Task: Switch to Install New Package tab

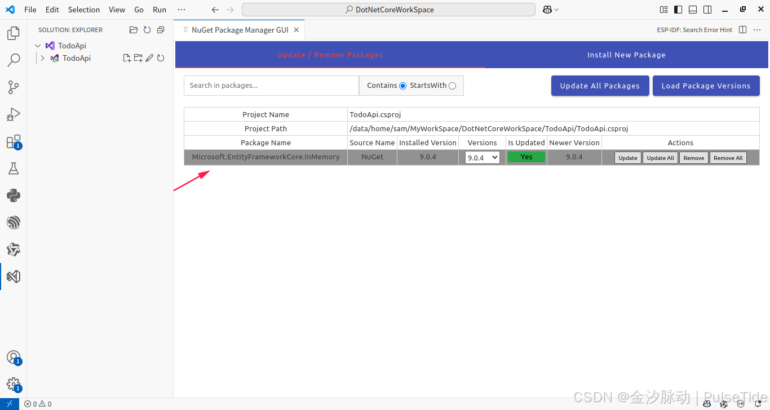Action: click(x=626, y=55)
